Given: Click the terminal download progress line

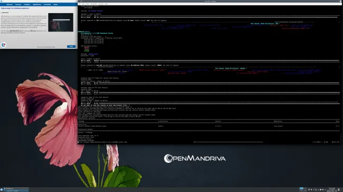Looking at the screenshot, I should (x=209, y=142).
